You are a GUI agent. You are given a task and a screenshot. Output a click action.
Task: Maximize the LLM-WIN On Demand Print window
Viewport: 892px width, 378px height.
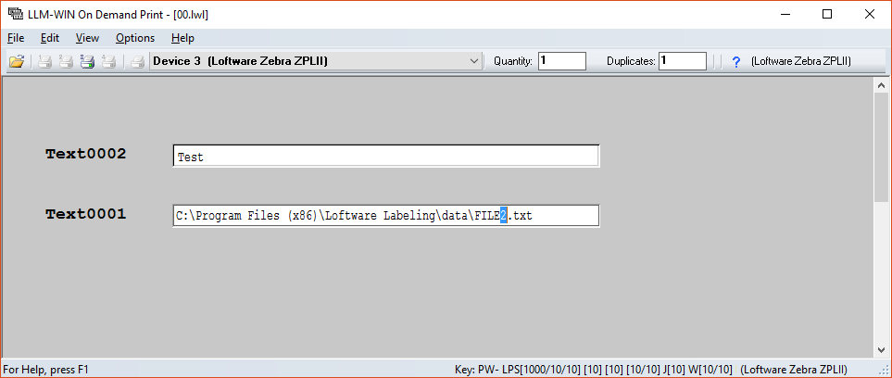(x=827, y=14)
